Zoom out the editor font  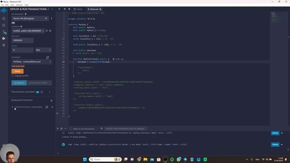[x=65, y=9]
